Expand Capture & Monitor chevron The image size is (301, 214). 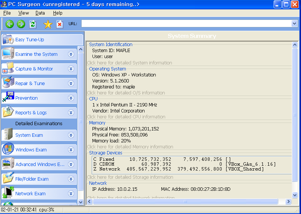click(x=71, y=69)
